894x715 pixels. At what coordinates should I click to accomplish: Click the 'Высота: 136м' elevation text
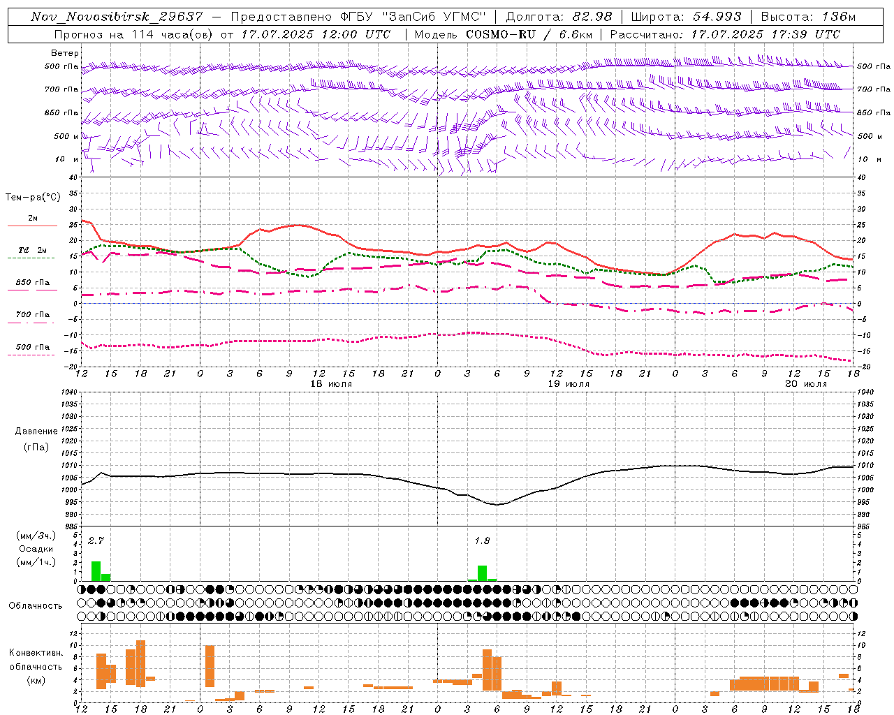pyautogui.click(x=808, y=17)
